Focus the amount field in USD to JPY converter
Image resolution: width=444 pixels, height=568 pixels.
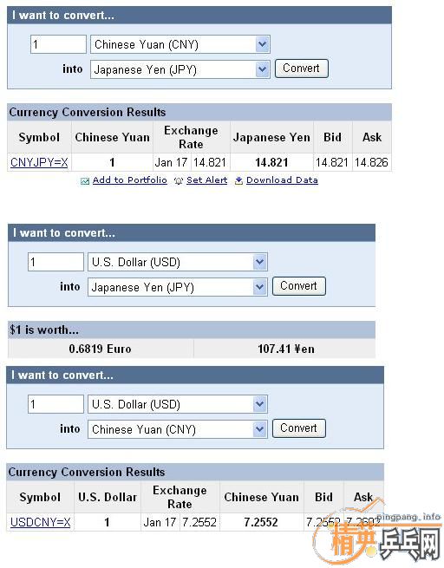(x=55, y=262)
